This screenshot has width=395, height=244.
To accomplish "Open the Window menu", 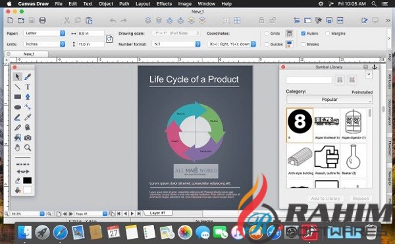I will [206, 4].
